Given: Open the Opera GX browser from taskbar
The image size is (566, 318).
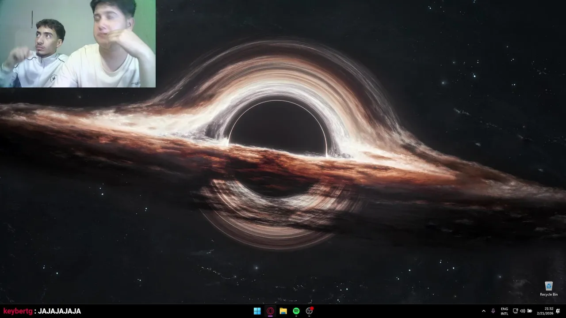Looking at the screenshot, I should 270,311.
